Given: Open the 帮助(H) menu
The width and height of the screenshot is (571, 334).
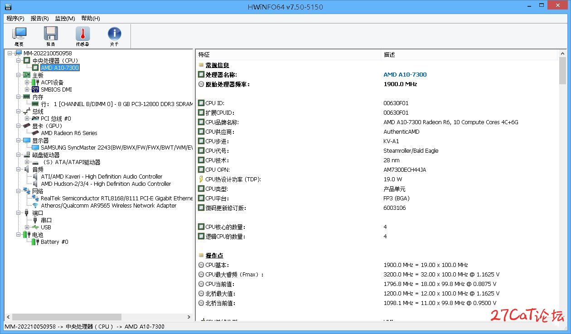Looking at the screenshot, I should pos(91,18).
